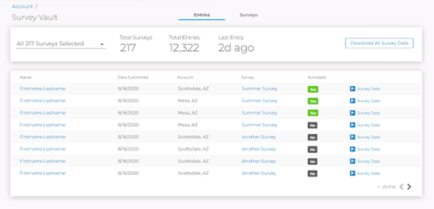Expand the All 217 Surveys Selected dropdown

61,44
